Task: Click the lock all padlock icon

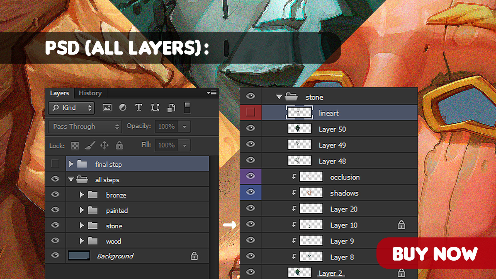Action: coord(119,145)
